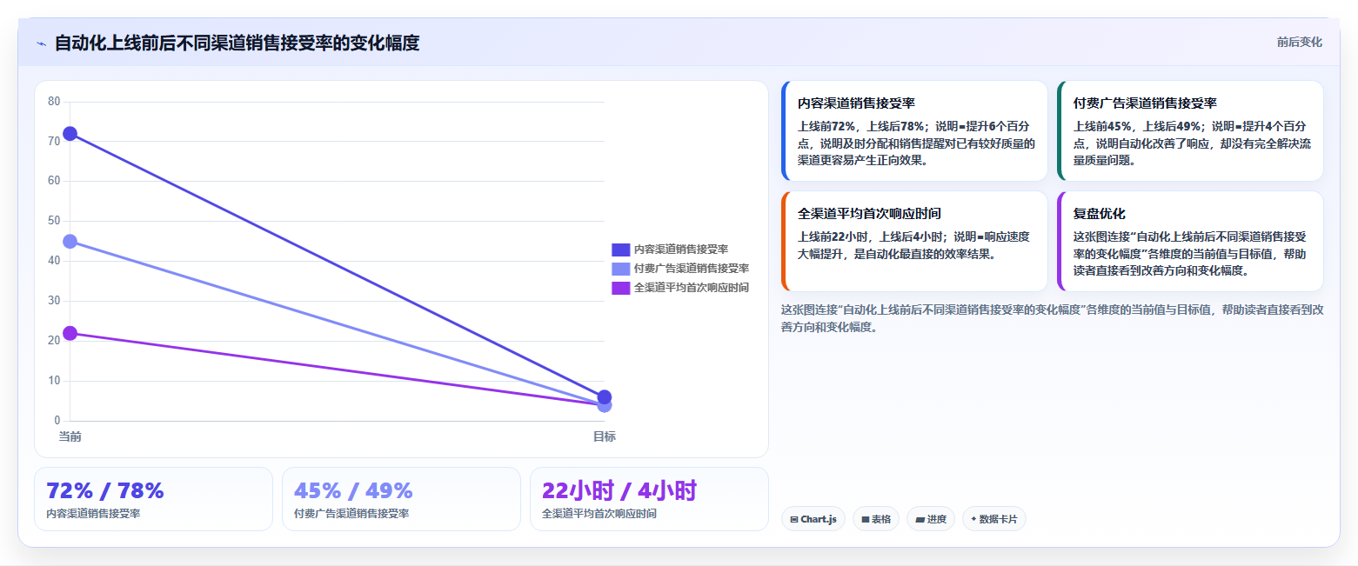The height and width of the screenshot is (566, 1358).
Task: Click the y-axis label 80
Action: point(54,102)
